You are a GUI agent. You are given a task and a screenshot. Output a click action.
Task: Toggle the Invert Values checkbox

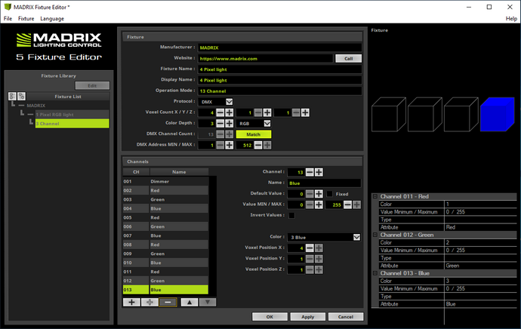[291, 216]
